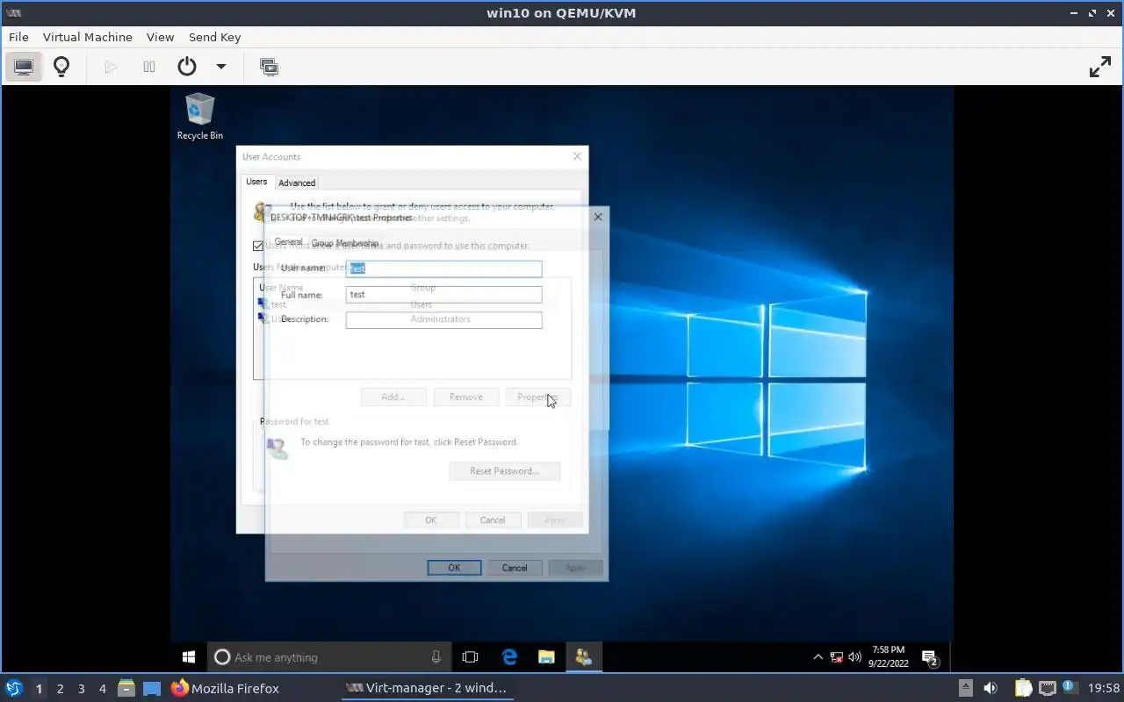
Task: Cancel the test Properties dialog
Action: point(515,568)
